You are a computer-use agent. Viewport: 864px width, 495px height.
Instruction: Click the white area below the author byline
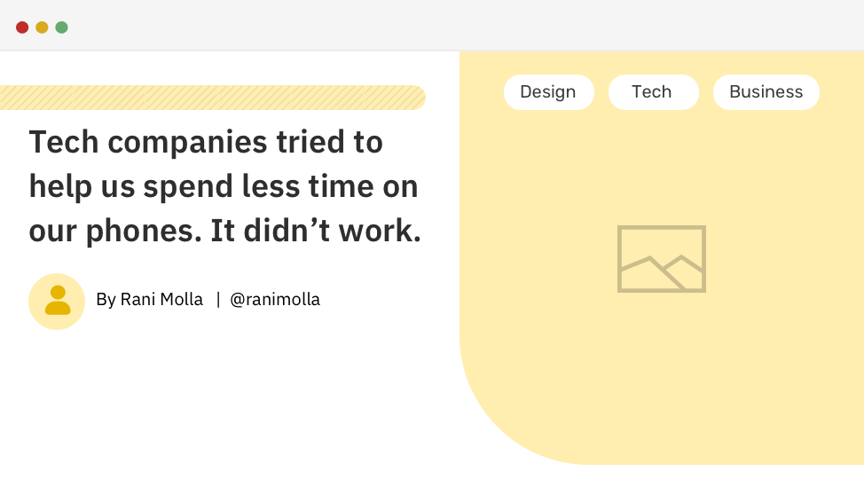coord(222,399)
